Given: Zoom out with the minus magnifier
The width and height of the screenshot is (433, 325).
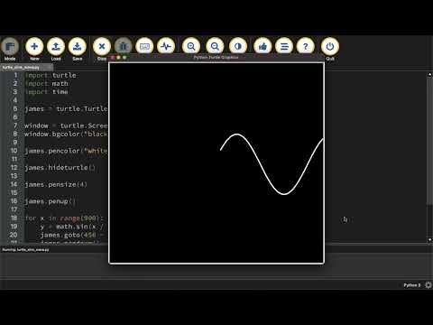Looking at the screenshot, I should pos(215,46).
